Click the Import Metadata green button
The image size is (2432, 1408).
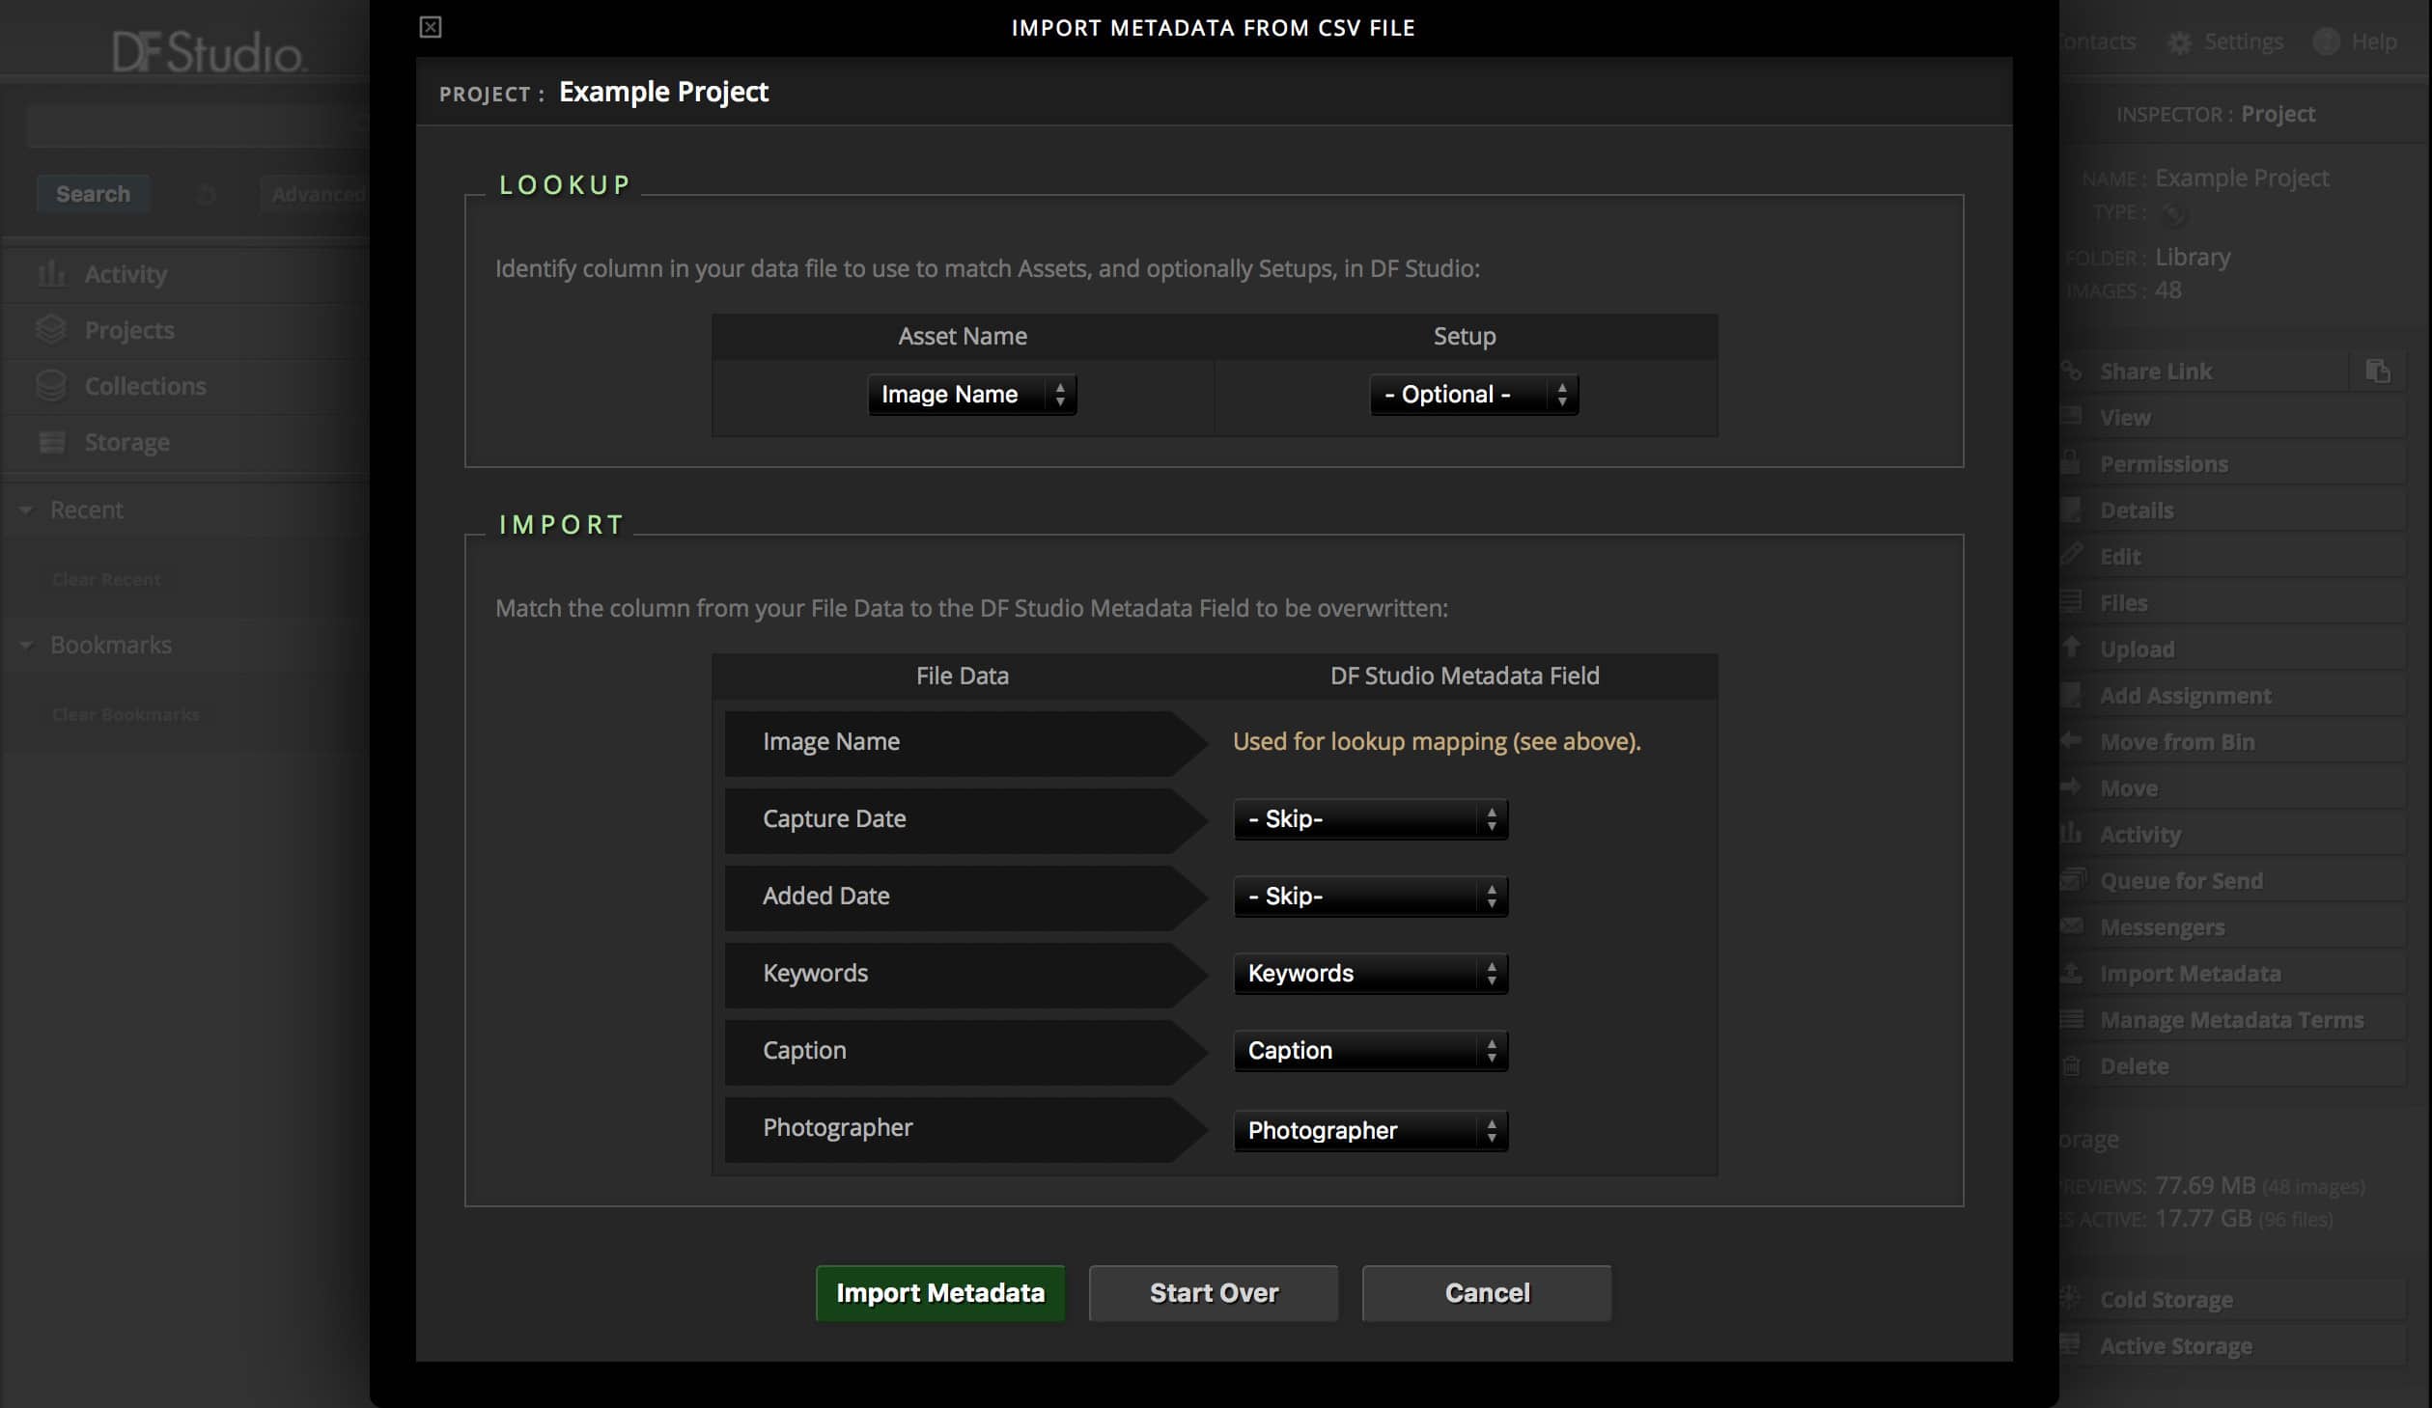(x=939, y=1293)
